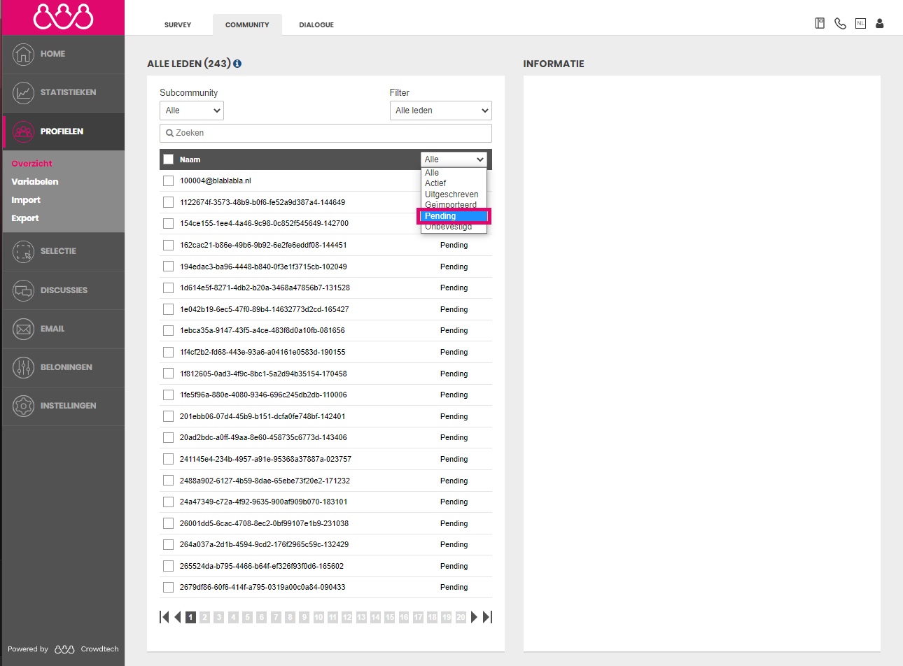Open Export in the Profielen submenu
Screen dimensions: 903x666
point(25,218)
